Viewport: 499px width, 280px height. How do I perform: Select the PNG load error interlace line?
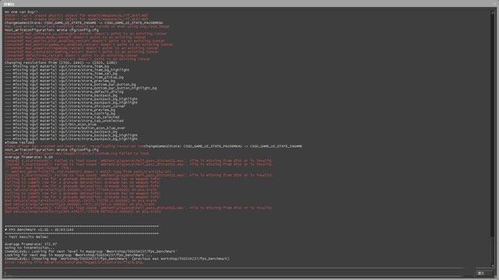click(x=87, y=26)
